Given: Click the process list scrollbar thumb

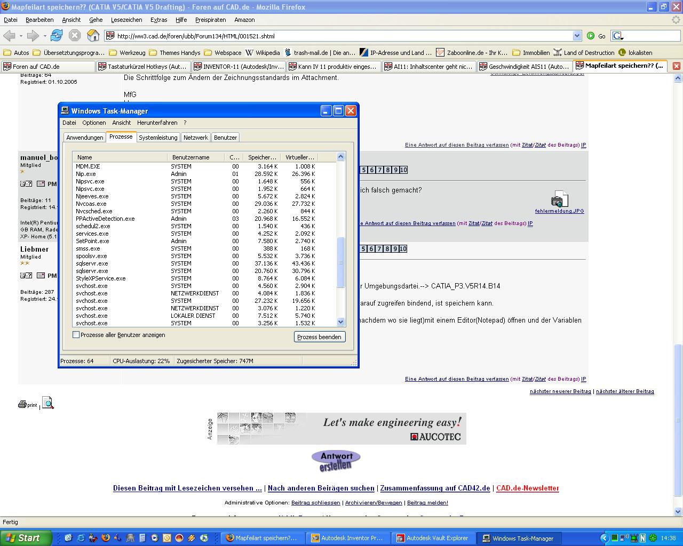Looking at the screenshot, I should click(341, 262).
